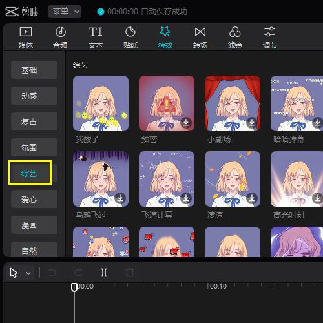Image resolution: width=323 pixels, height=323 pixels.
Task: Download the 预警 effect
Action: pos(186,123)
